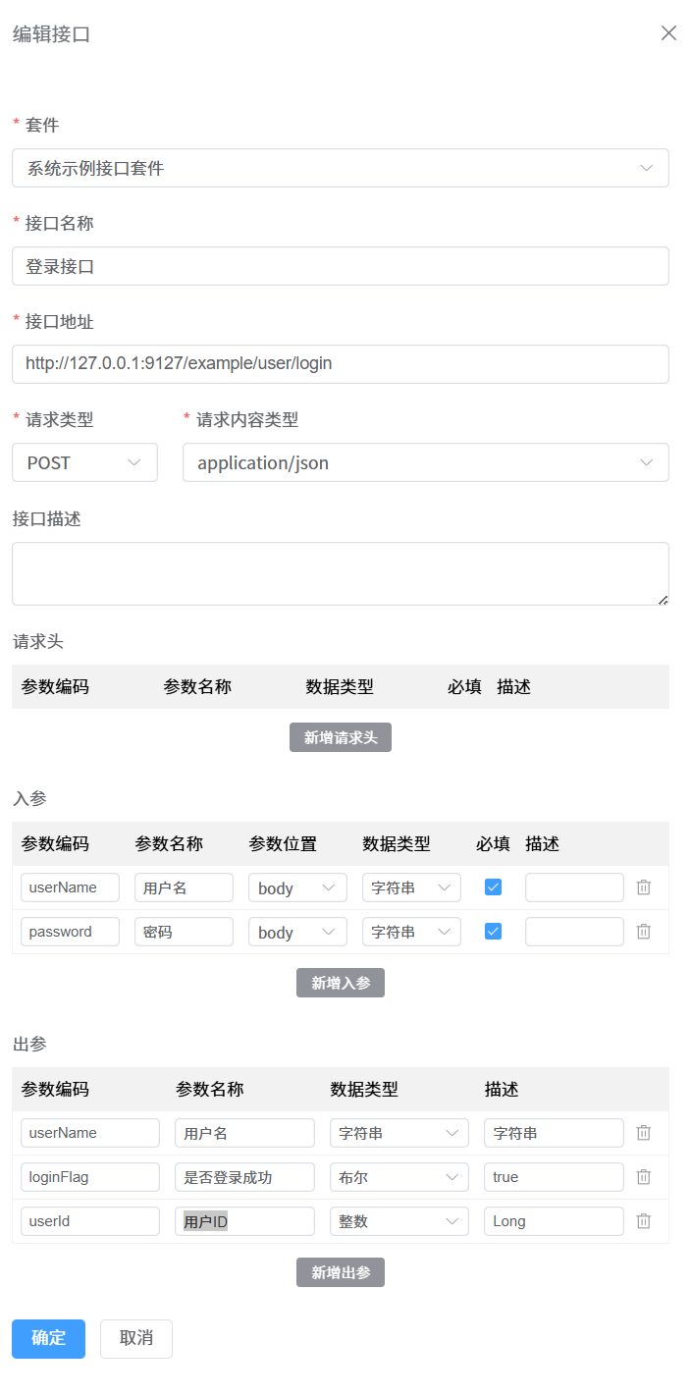Open the 套件 dropdown
This screenshot has width=691, height=1397.
tap(341, 168)
